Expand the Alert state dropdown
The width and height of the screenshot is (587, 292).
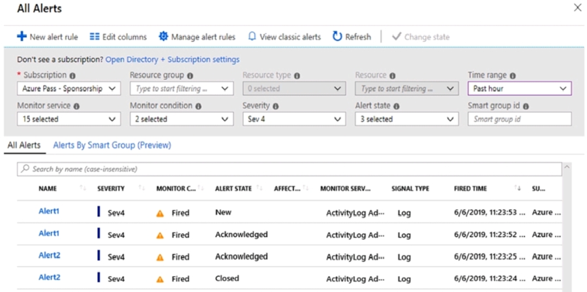pyautogui.click(x=406, y=119)
